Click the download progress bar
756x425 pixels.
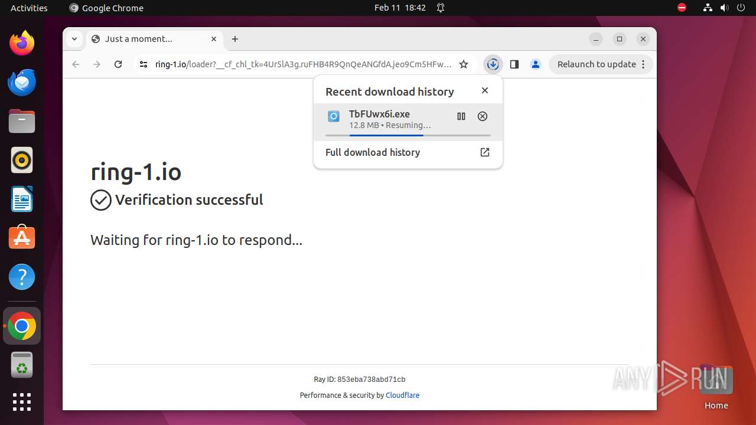[408, 135]
